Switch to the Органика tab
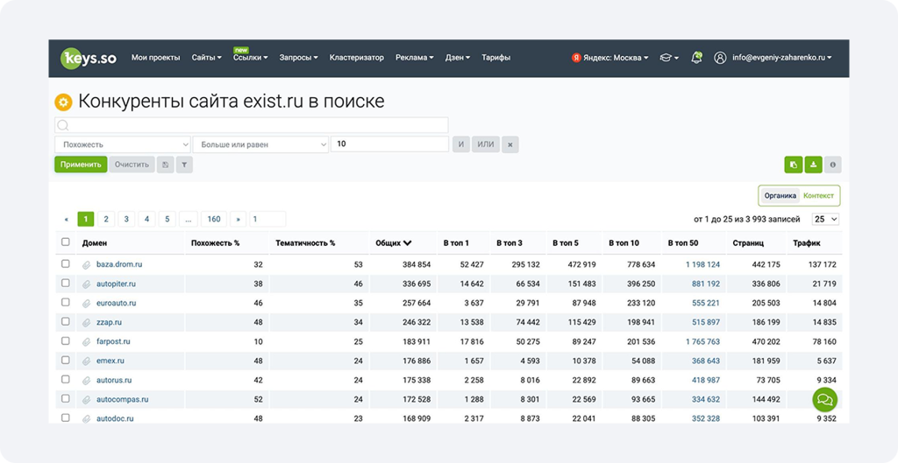The height and width of the screenshot is (463, 898). pos(780,195)
